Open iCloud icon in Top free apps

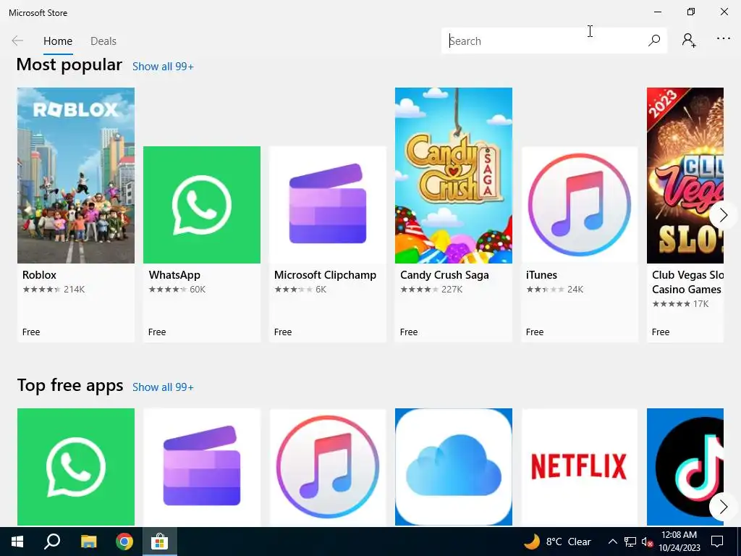(x=454, y=467)
